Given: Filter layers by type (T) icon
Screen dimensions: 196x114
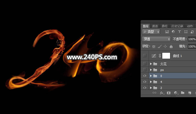Looking at the screenshot, I should (180, 32).
